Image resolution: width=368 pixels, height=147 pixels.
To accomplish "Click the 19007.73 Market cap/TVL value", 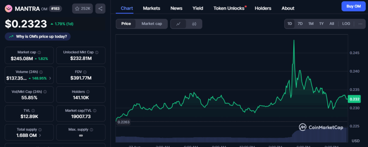I will click(81, 117).
